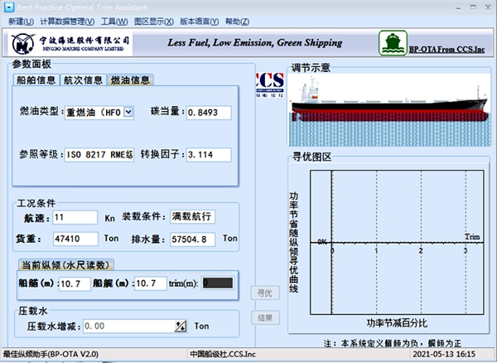Image resolution: width=497 pixels, height=363 pixels.
Task: Click the ballast water calculator icon
Action: tap(181, 327)
